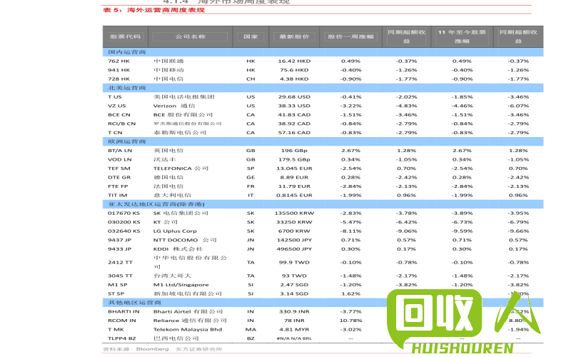The height and width of the screenshot is (357, 571).
Task: Click the 11年至今股票涨幅 column header
Action: (462, 37)
